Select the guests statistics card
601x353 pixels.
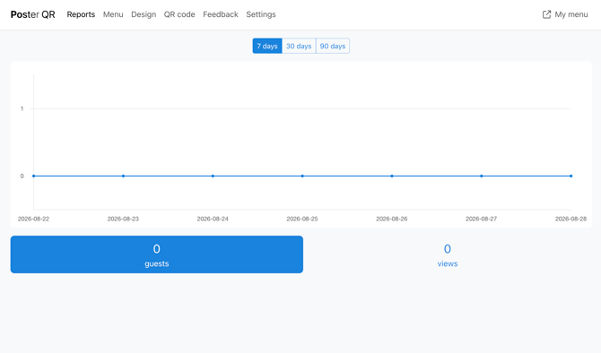[157, 254]
